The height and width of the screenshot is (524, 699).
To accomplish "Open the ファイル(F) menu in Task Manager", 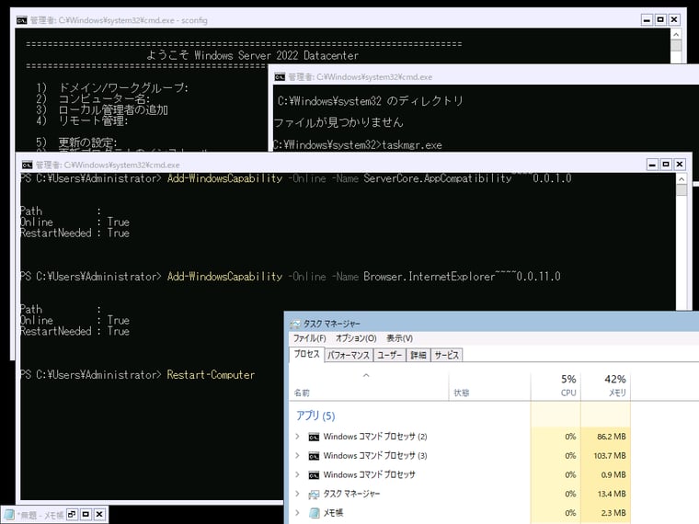I will (309, 338).
